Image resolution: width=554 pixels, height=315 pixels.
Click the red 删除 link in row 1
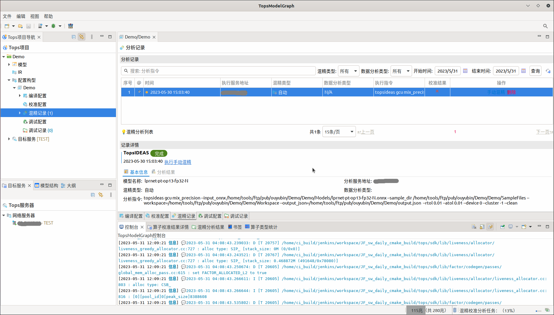click(512, 92)
